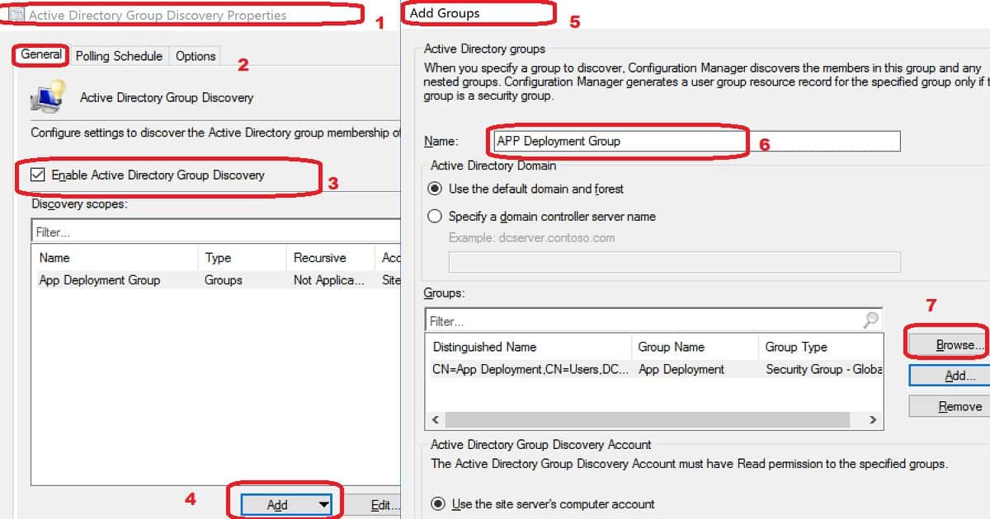Choose Specify a domain controller server name

pyautogui.click(x=435, y=217)
